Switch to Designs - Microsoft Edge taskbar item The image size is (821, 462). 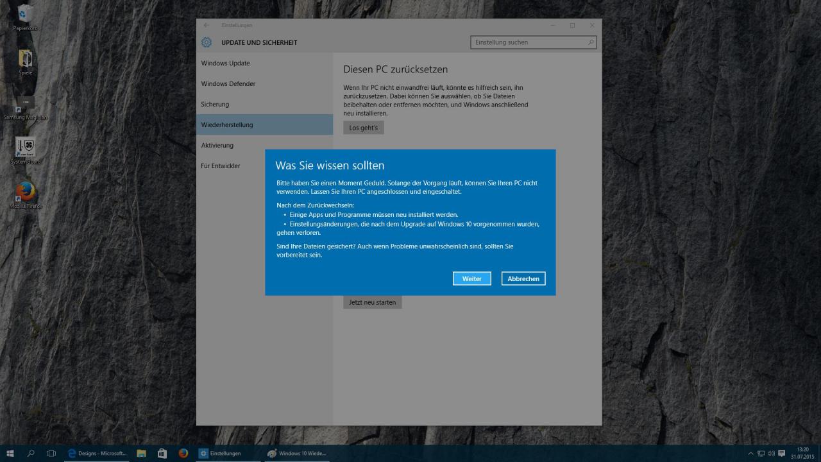(97, 453)
